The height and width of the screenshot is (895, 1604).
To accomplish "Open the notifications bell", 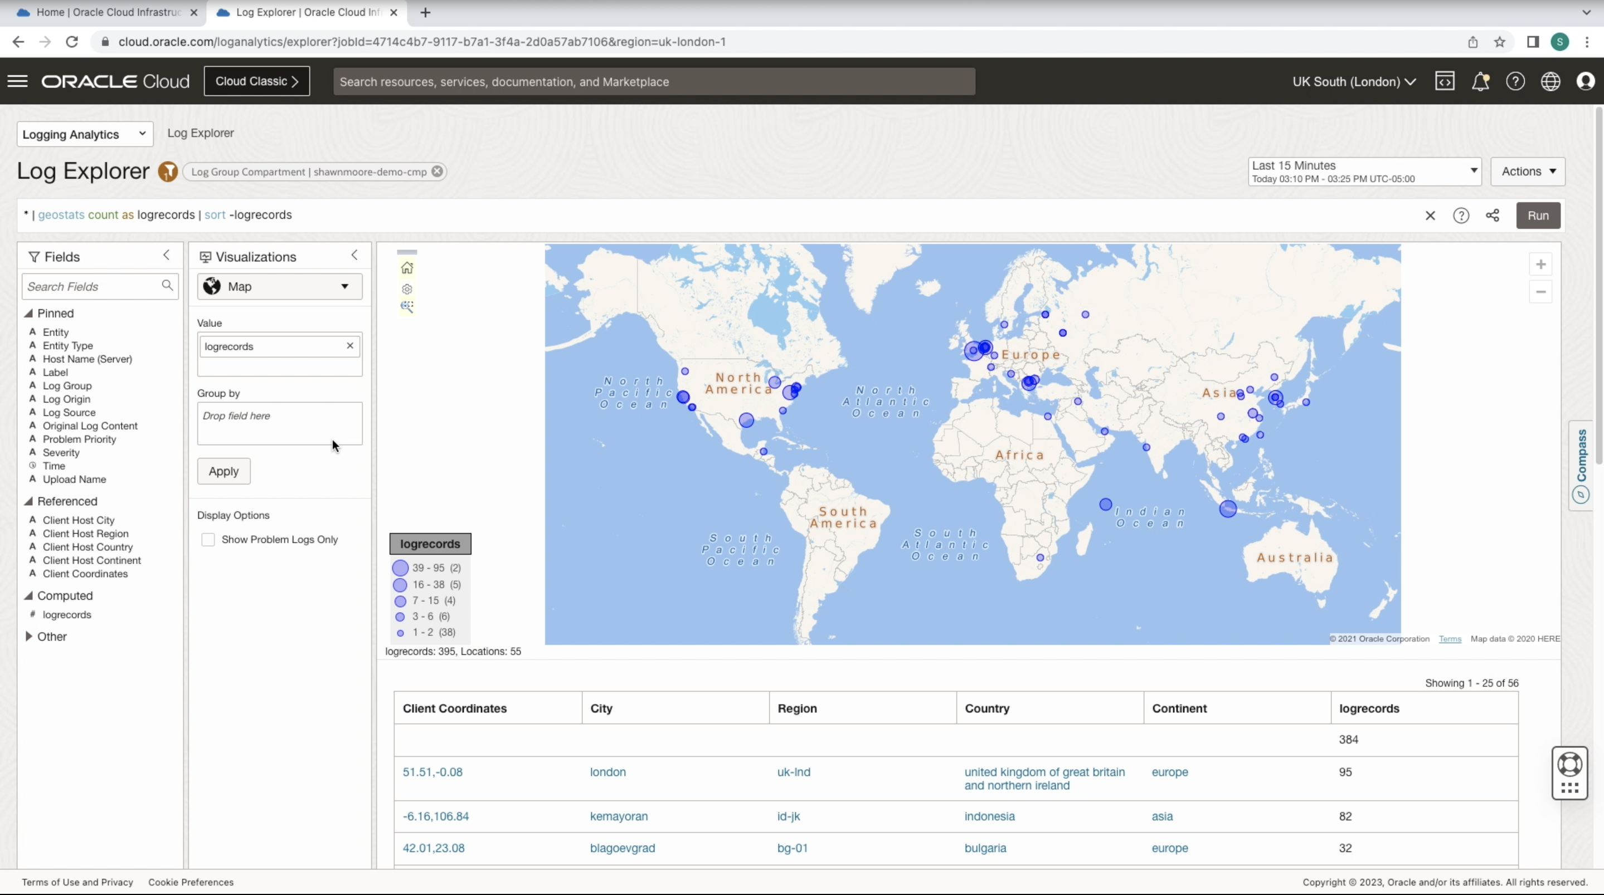I will [x=1481, y=81].
